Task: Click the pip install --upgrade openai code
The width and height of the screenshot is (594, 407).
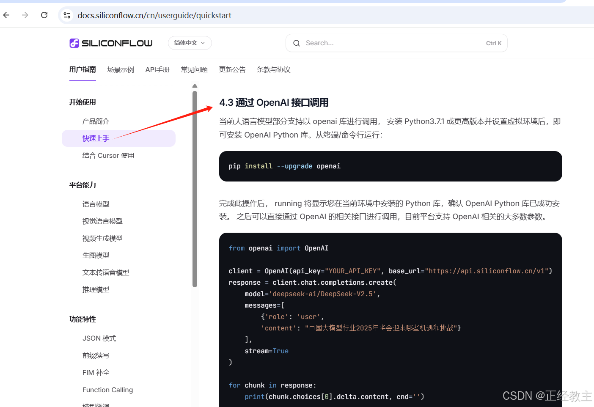Action: pos(284,166)
